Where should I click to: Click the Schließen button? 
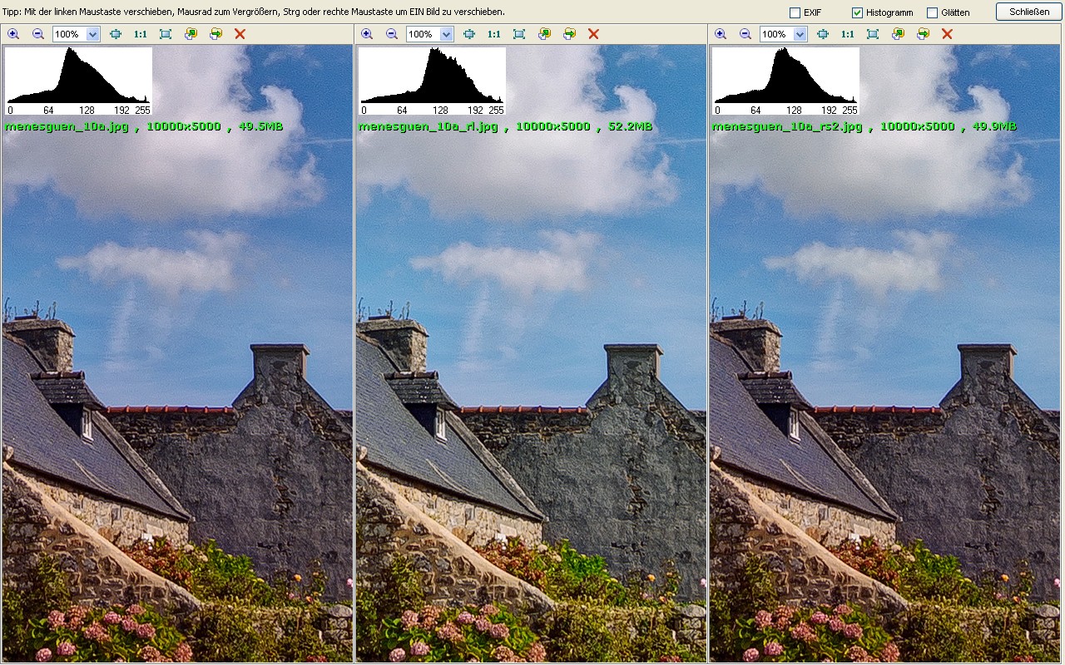1028,12
